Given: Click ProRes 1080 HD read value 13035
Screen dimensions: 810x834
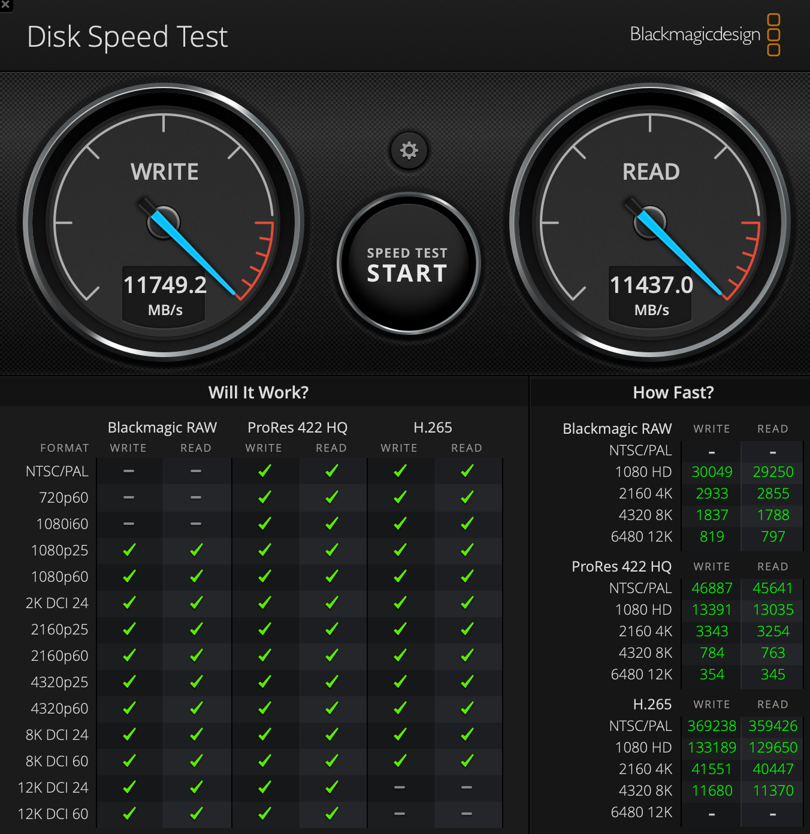Looking at the screenshot, I should [773, 610].
